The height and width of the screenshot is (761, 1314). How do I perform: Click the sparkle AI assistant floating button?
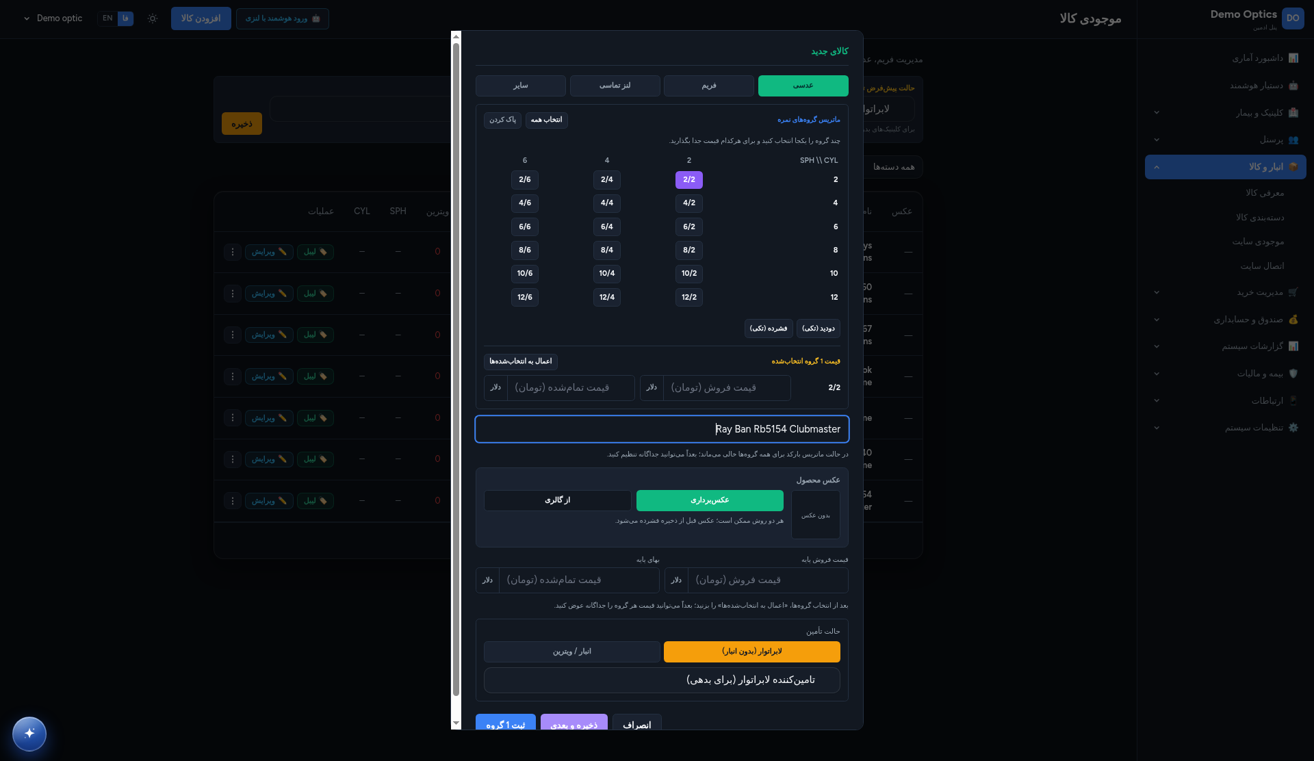[29, 734]
